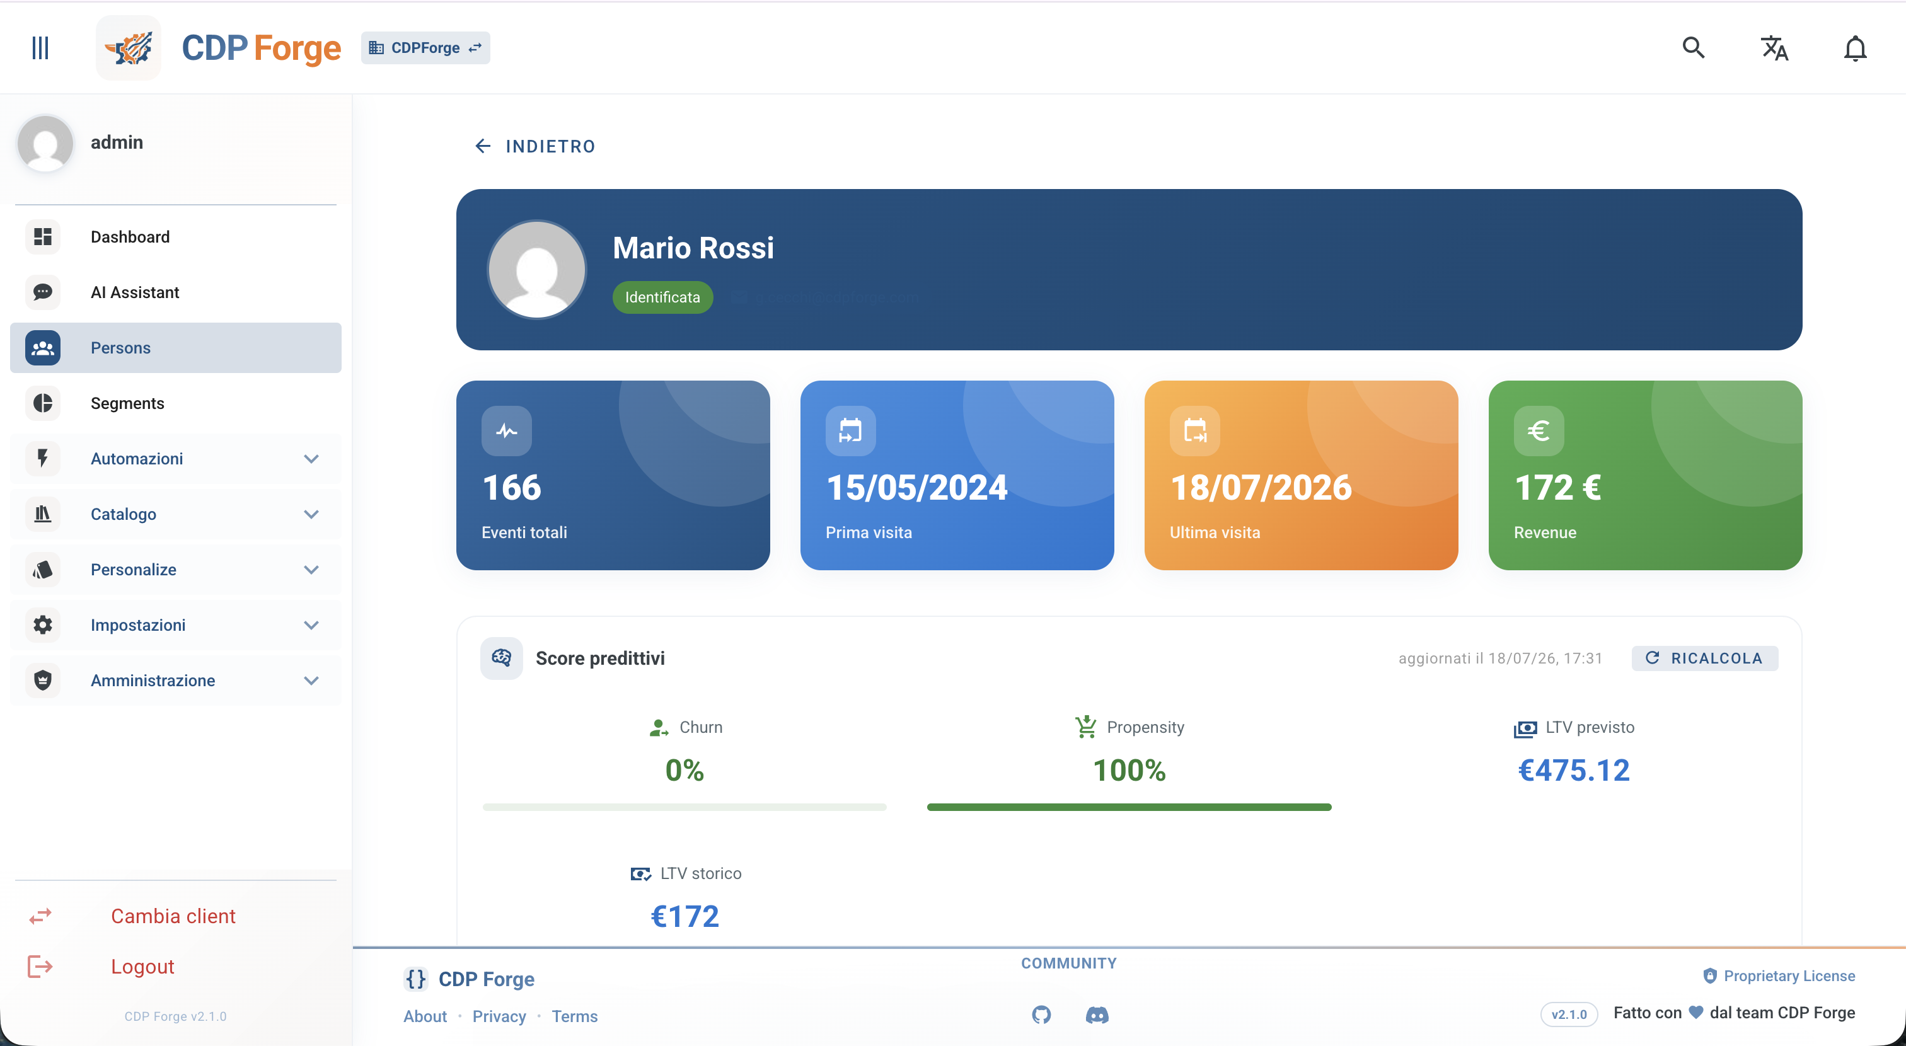Click the Catalogo books icon

click(43, 514)
